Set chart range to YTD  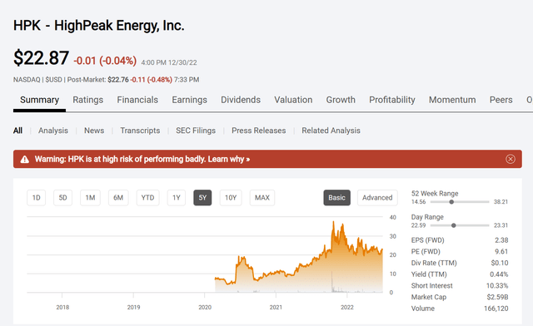148,198
